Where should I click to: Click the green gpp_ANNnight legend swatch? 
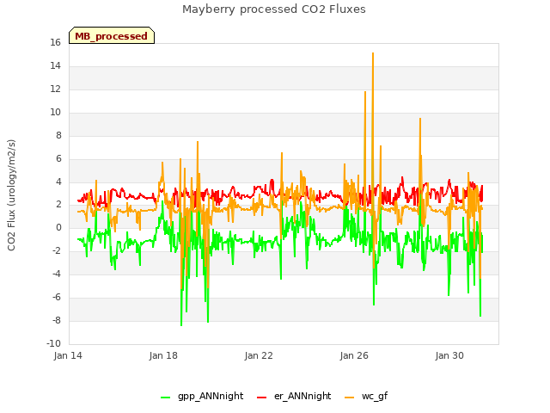165,398
